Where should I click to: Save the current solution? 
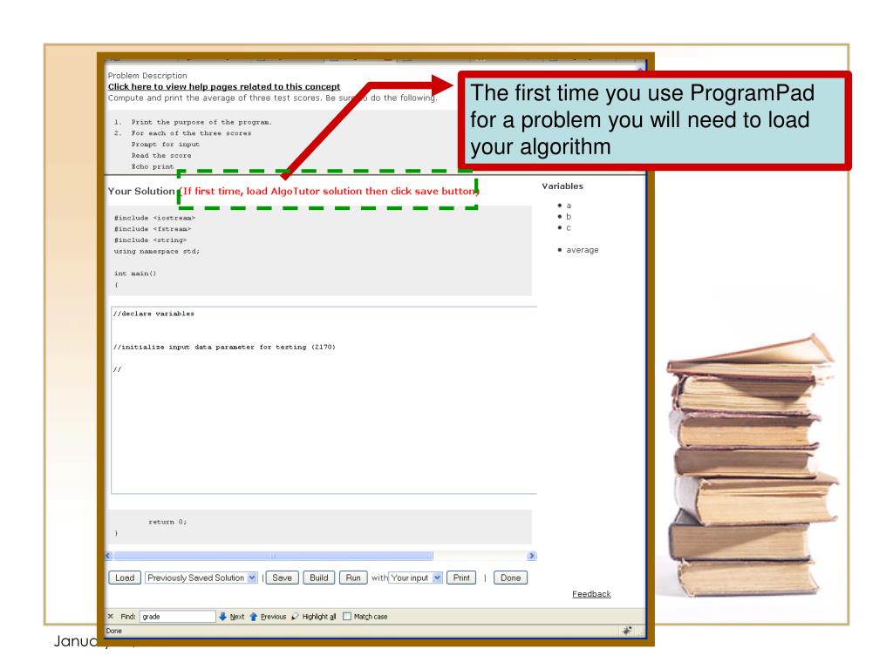(x=282, y=578)
